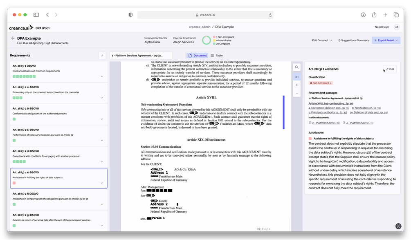Expand Art. 28 (3) 2 a) DSGVO requirement
Viewport: 411px width, 240px height.
102,98
